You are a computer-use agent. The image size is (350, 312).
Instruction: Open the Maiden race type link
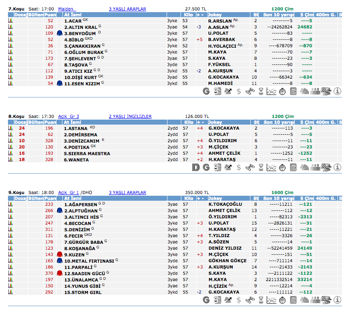click(66, 8)
